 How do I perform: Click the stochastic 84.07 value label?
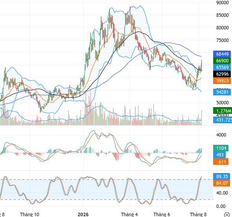coord(222,183)
